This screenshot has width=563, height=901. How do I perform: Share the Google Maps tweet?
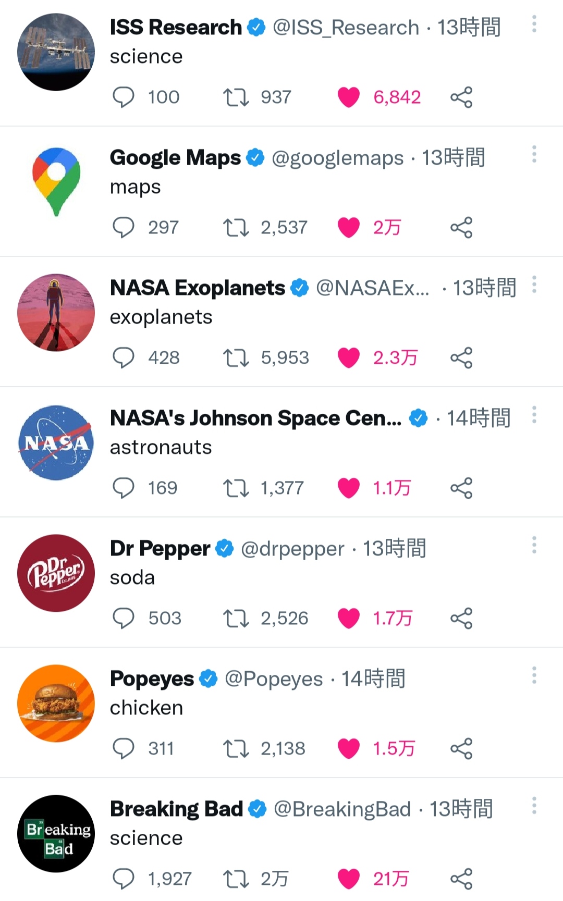pos(461,228)
